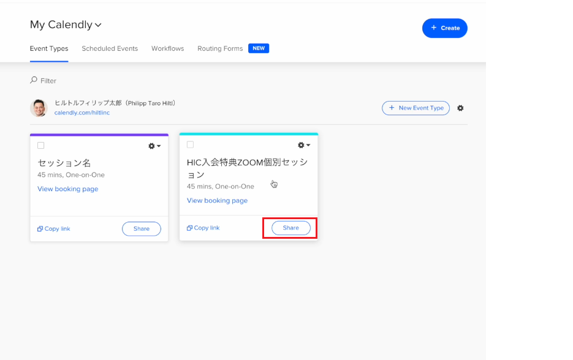Open the HIC入会特典ZOOM個別セッション title
This screenshot has height=360, width=573.
click(x=248, y=168)
